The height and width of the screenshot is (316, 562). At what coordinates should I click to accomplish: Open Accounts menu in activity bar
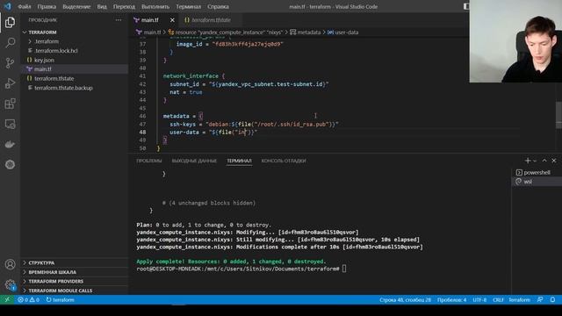tap(10, 264)
